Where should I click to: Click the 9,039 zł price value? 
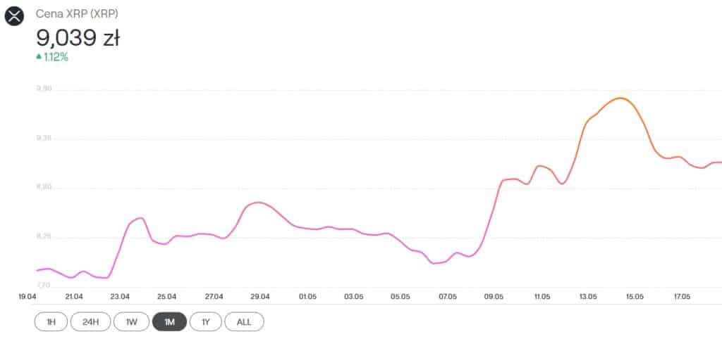(78, 39)
